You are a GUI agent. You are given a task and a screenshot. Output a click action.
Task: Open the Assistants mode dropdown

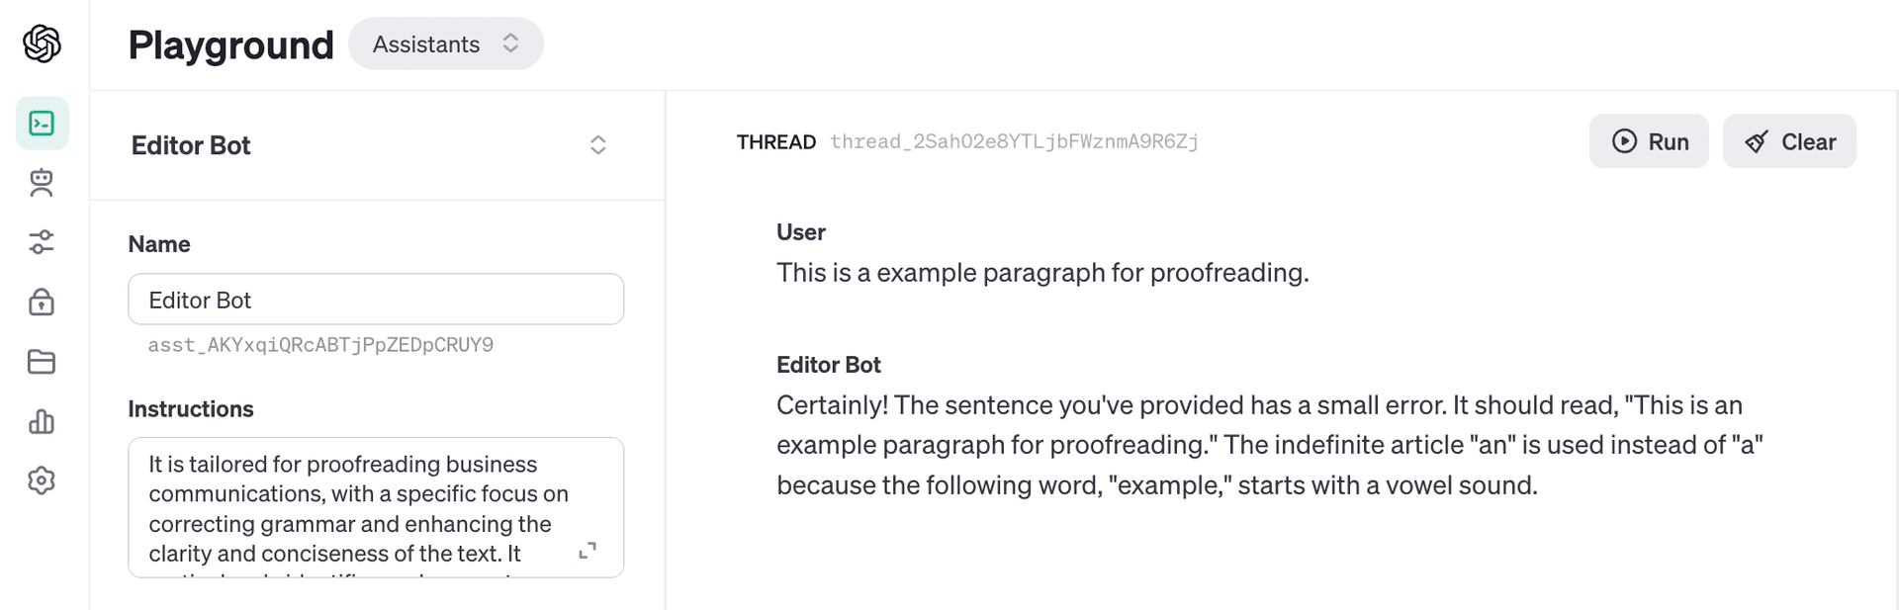coord(445,44)
